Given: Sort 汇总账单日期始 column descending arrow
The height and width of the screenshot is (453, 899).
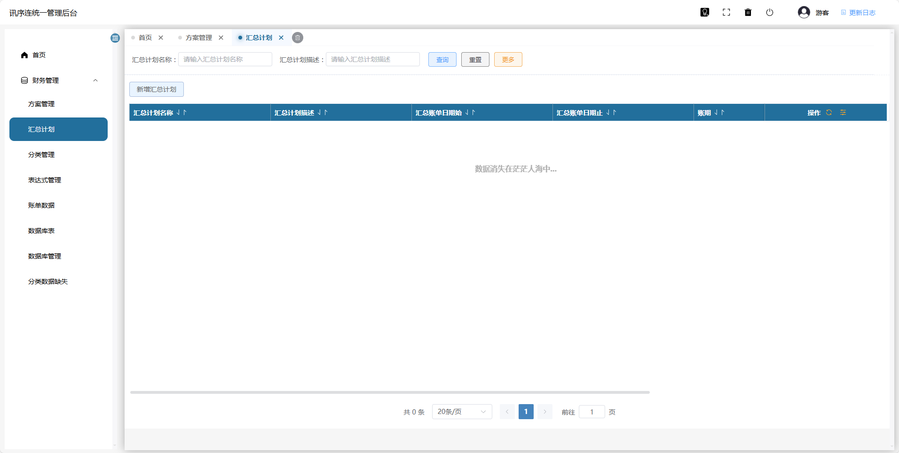Looking at the screenshot, I should (467, 112).
